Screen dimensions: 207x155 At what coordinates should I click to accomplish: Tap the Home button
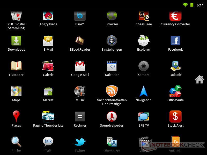pyautogui.click(x=199, y=80)
